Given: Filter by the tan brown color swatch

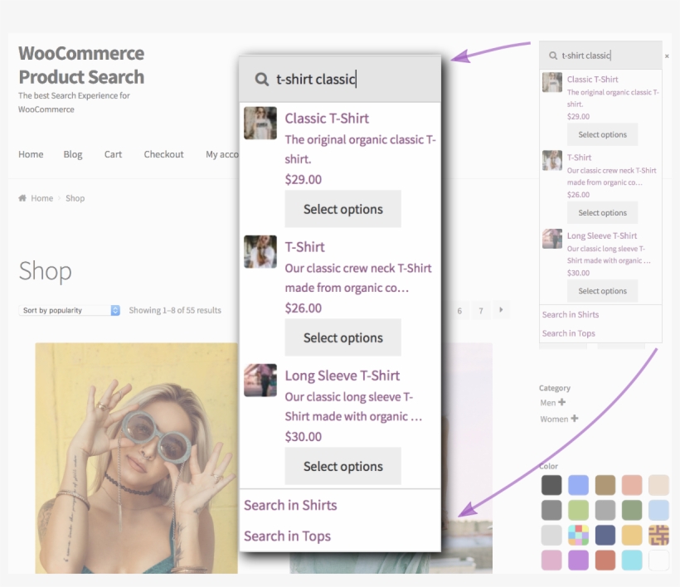Looking at the screenshot, I should 605,485.
